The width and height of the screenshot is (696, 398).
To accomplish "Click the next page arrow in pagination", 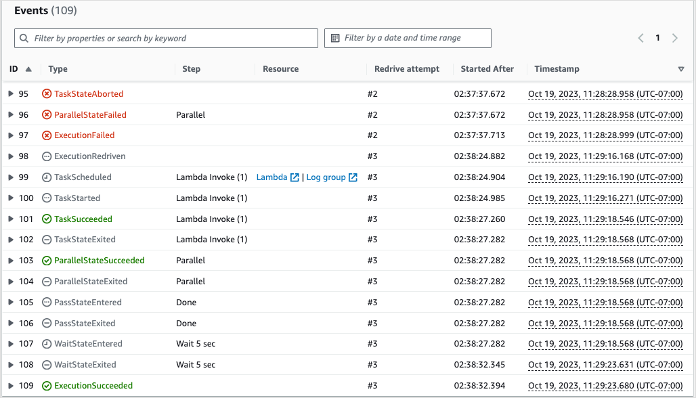I will (674, 38).
